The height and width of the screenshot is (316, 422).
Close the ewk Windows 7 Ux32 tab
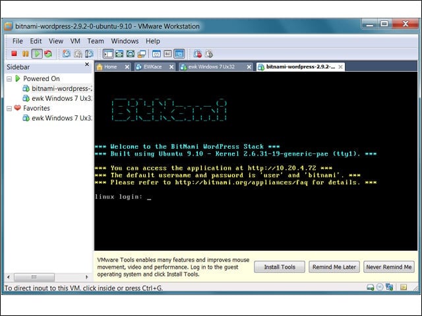pos(249,67)
